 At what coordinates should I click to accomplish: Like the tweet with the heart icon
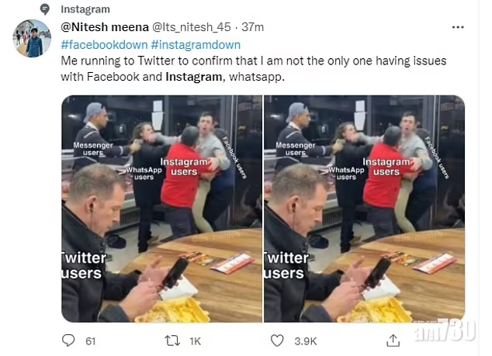click(277, 340)
